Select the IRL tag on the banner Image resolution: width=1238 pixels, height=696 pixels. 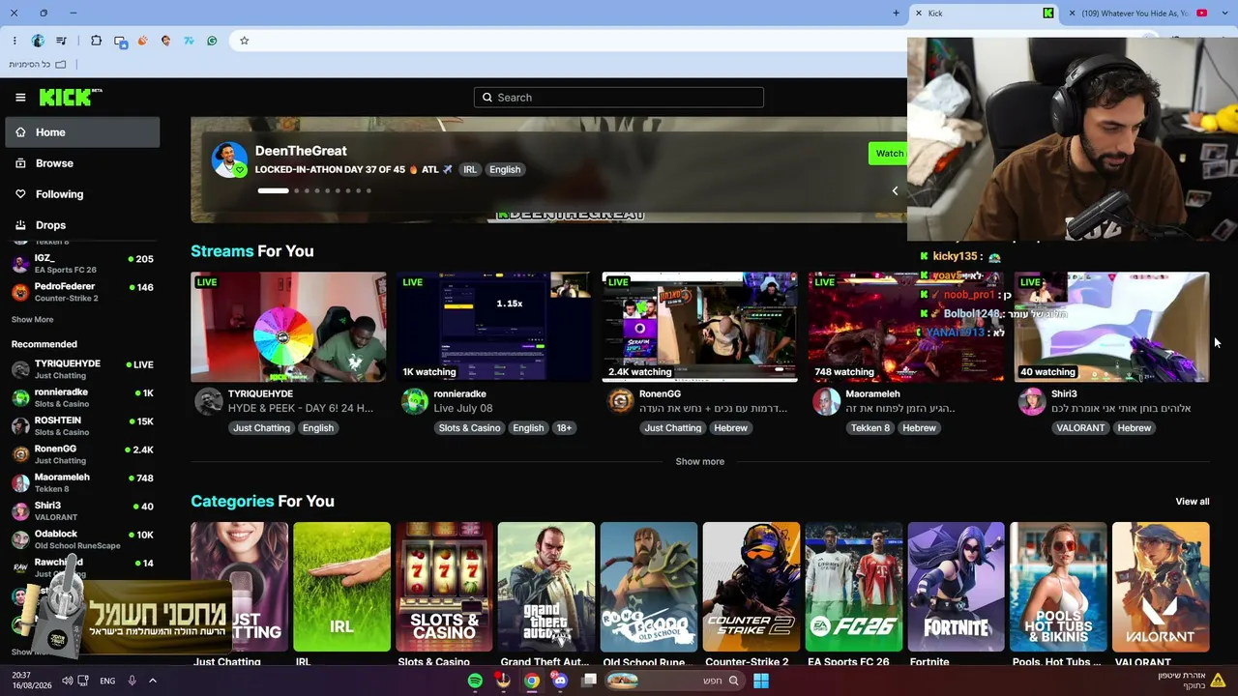click(x=470, y=169)
